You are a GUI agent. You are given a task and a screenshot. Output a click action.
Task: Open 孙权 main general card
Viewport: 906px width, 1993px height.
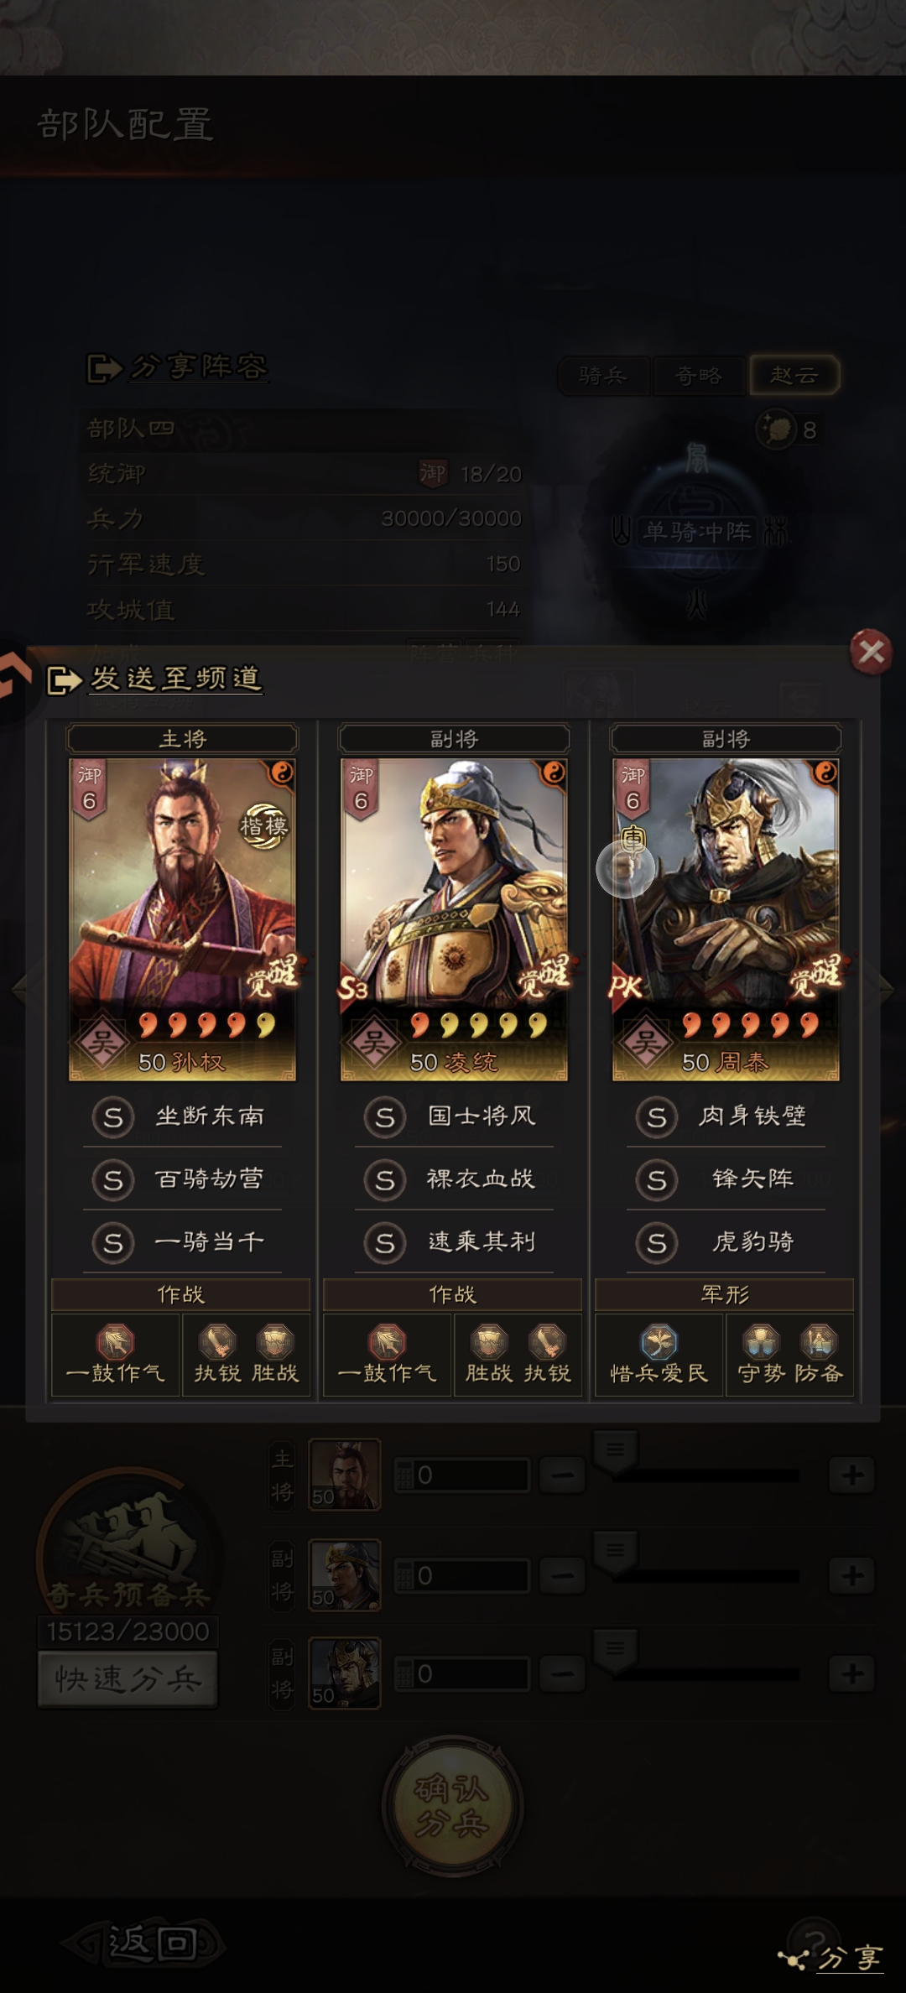point(182,920)
